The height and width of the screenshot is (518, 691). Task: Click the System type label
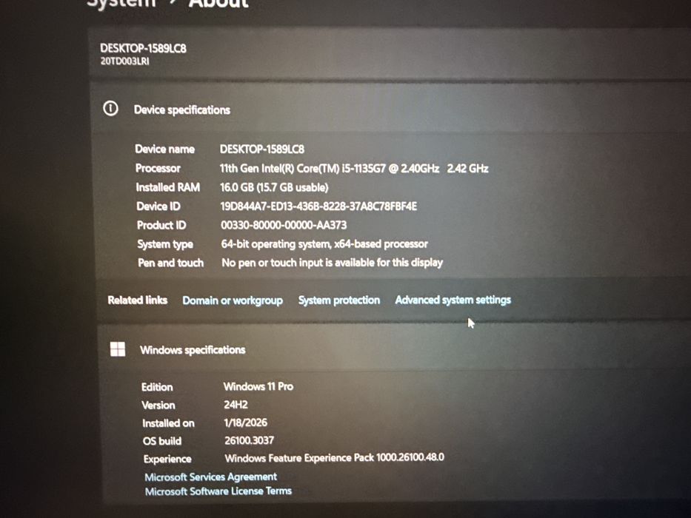click(165, 244)
